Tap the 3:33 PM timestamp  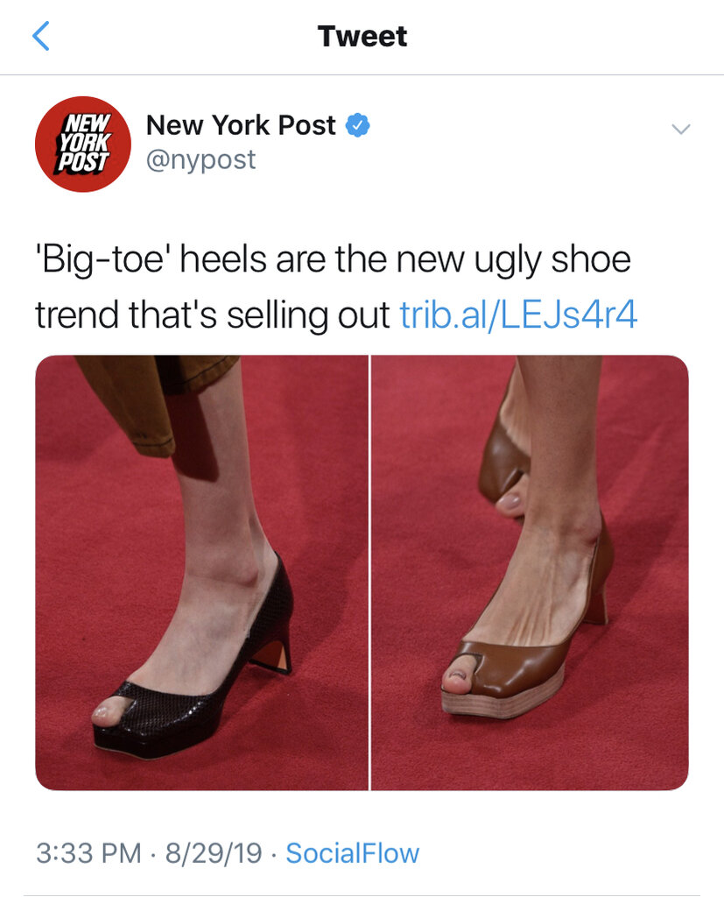(x=88, y=853)
